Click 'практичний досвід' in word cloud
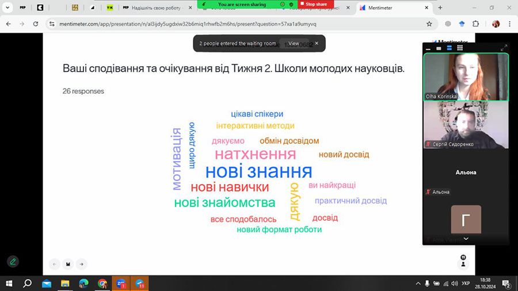 click(351, 201)
